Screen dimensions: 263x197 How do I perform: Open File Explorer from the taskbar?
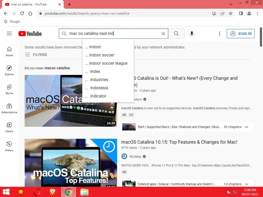click(84, 192)
